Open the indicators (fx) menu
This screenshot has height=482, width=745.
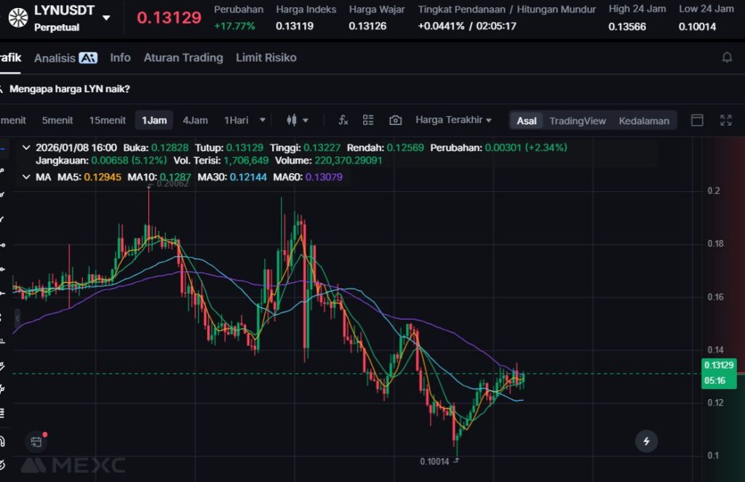click(x=343, y=120)
